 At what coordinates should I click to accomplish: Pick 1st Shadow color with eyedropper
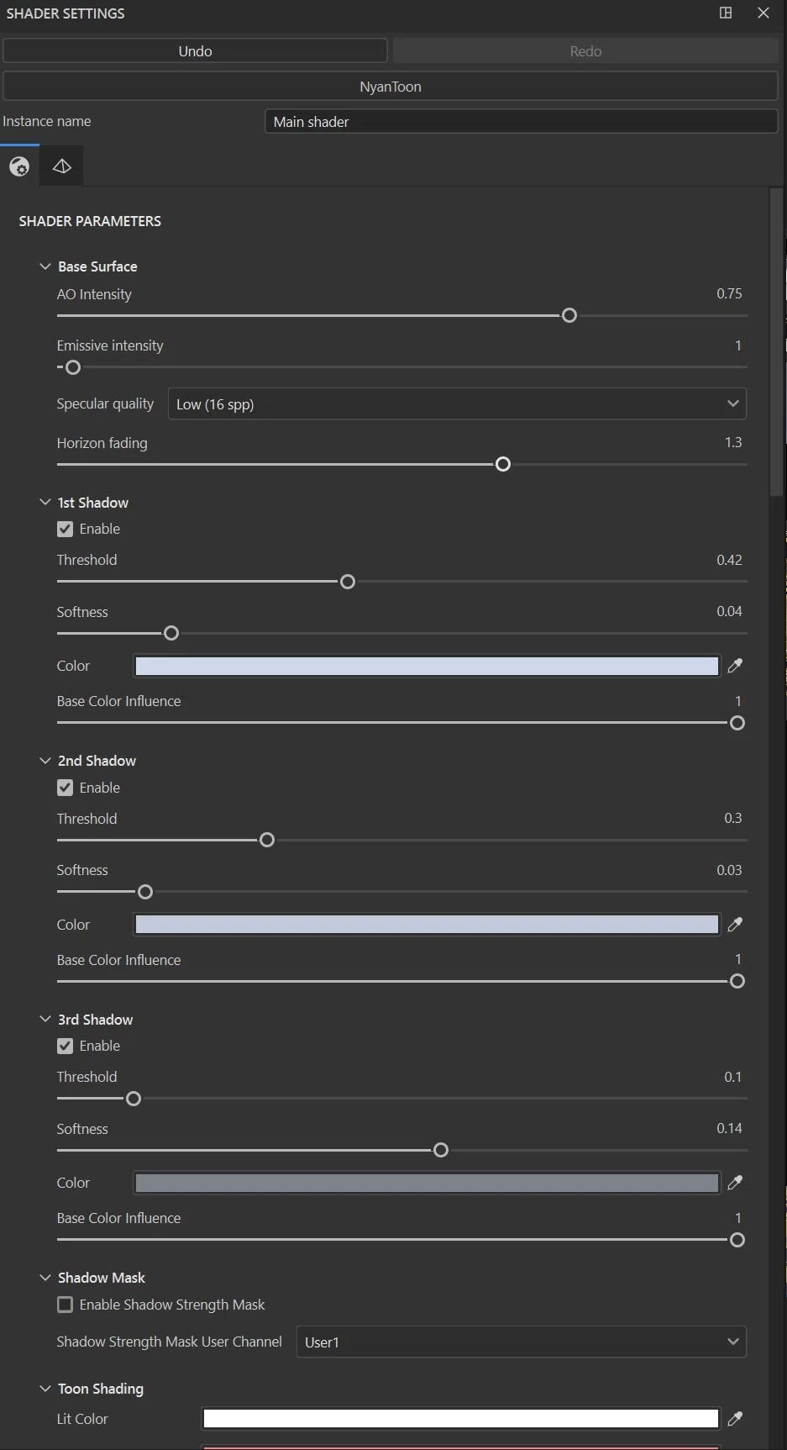point(735,666)
